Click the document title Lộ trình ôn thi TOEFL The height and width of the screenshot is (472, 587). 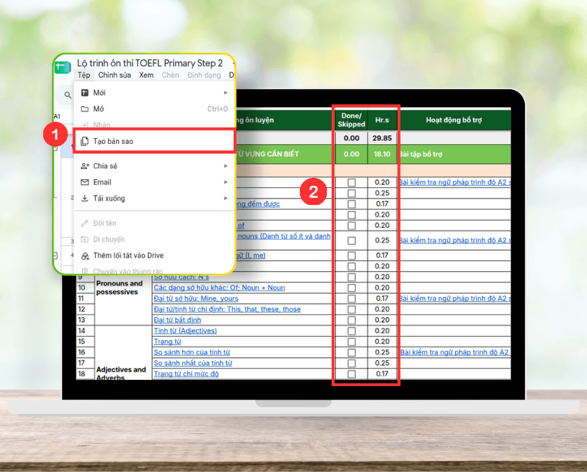pyautogui.click(x=150, y=64)
